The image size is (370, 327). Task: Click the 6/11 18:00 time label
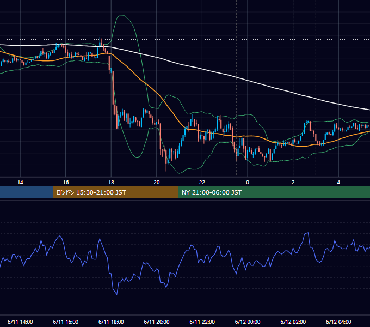[x=111, y=322]
